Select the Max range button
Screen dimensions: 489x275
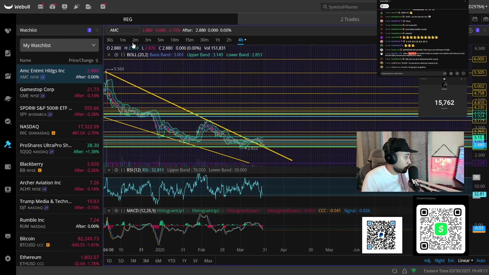coord(208,260)
